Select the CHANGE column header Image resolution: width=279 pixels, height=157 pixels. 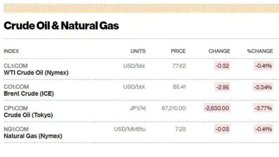coord(219,51)
